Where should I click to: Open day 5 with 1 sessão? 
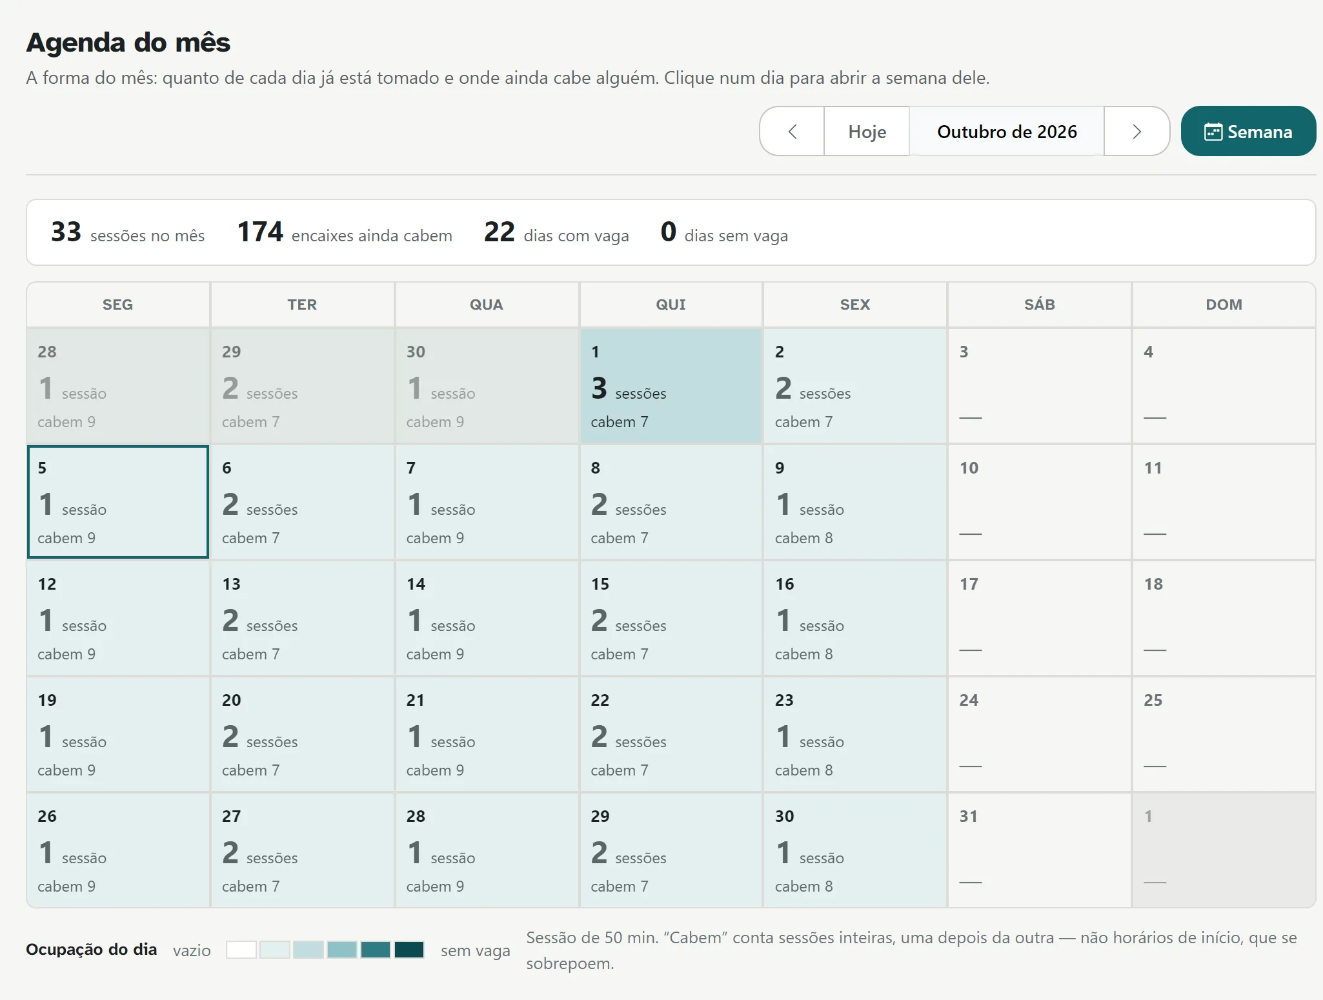coord(118,502)
